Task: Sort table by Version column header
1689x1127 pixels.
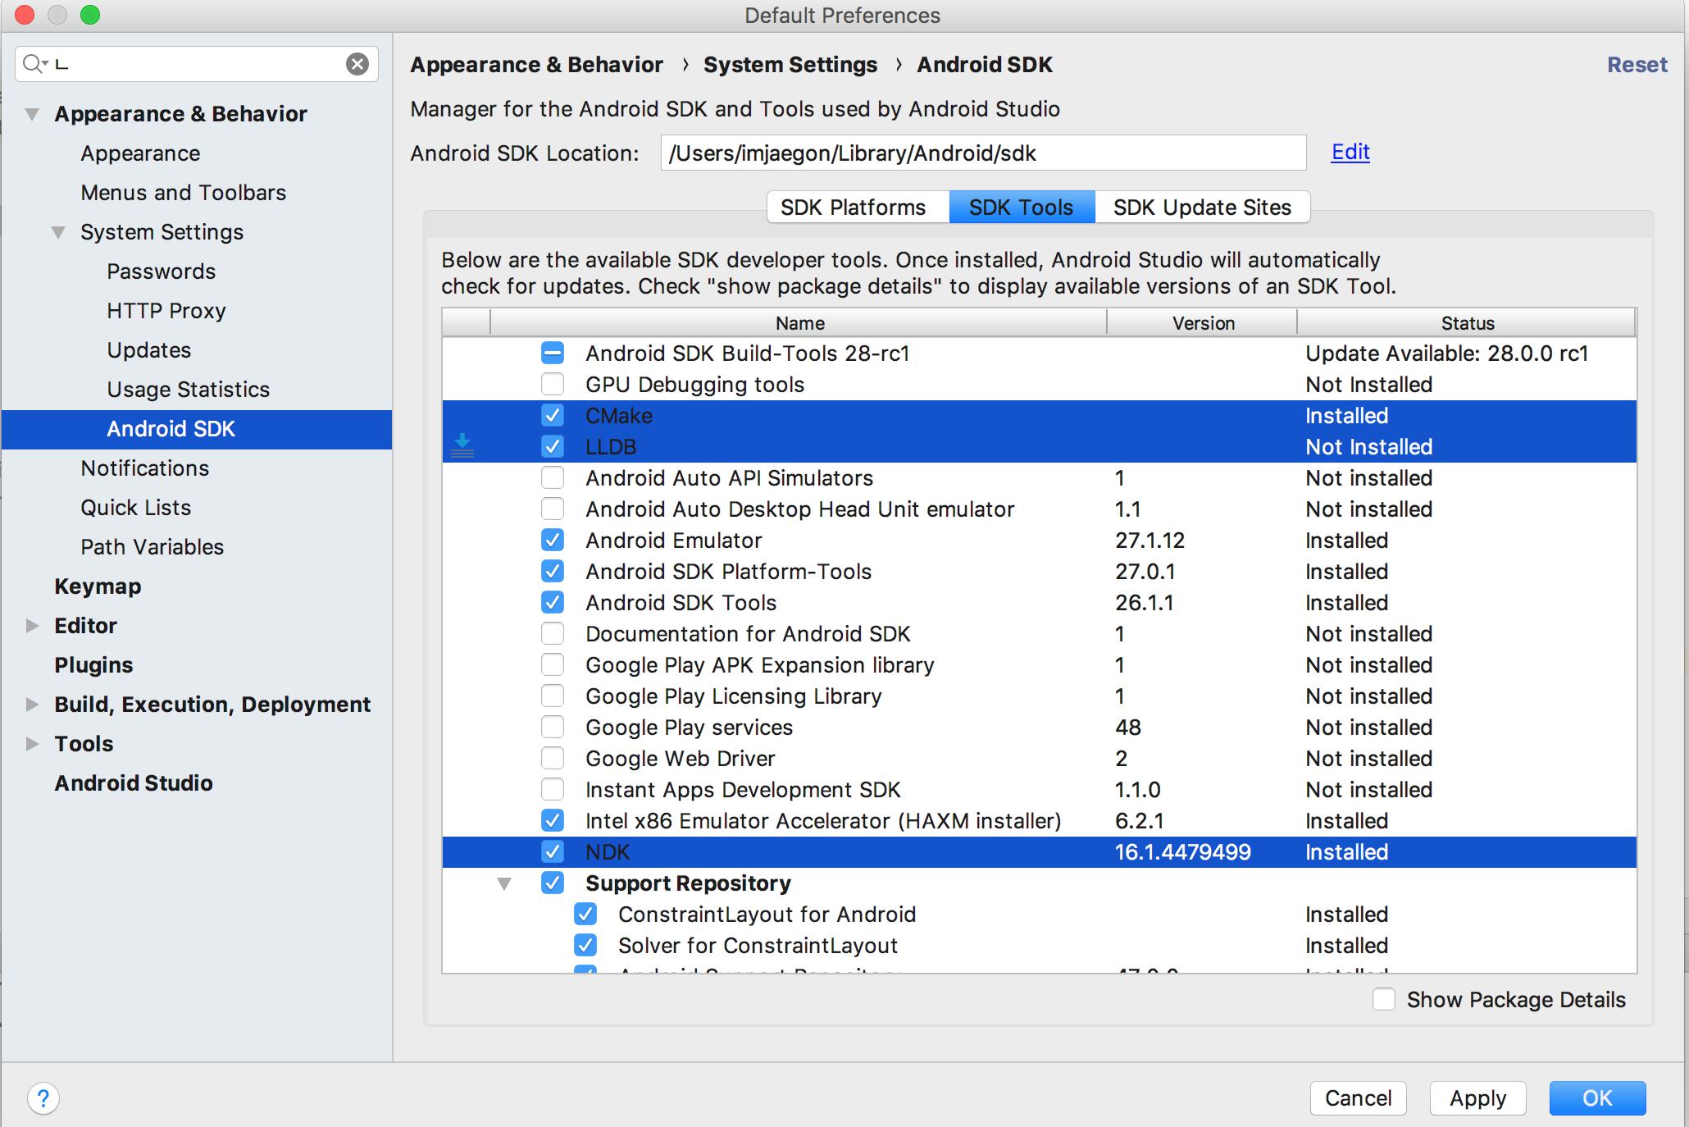Action: click(1202, 322)
